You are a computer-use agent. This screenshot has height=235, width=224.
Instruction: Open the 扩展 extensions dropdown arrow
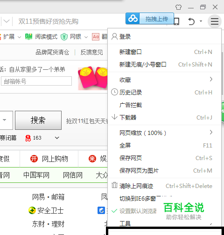[19, 37]
